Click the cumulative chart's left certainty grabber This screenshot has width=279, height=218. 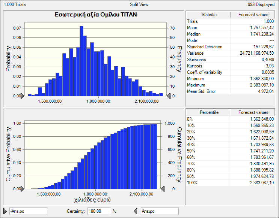(22, 189)
